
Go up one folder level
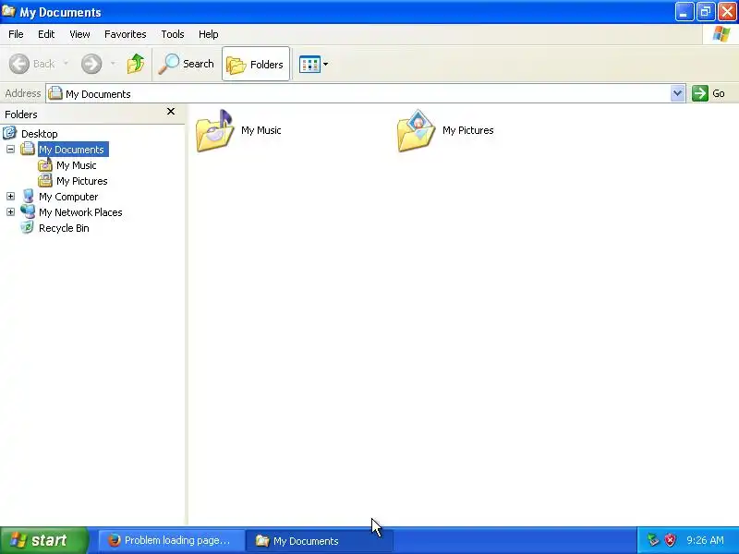click(x=136, y=64)
